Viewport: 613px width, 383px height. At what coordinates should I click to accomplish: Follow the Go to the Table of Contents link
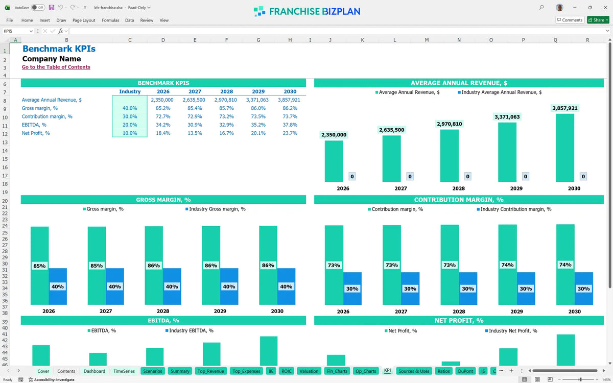tap(56, 67)
